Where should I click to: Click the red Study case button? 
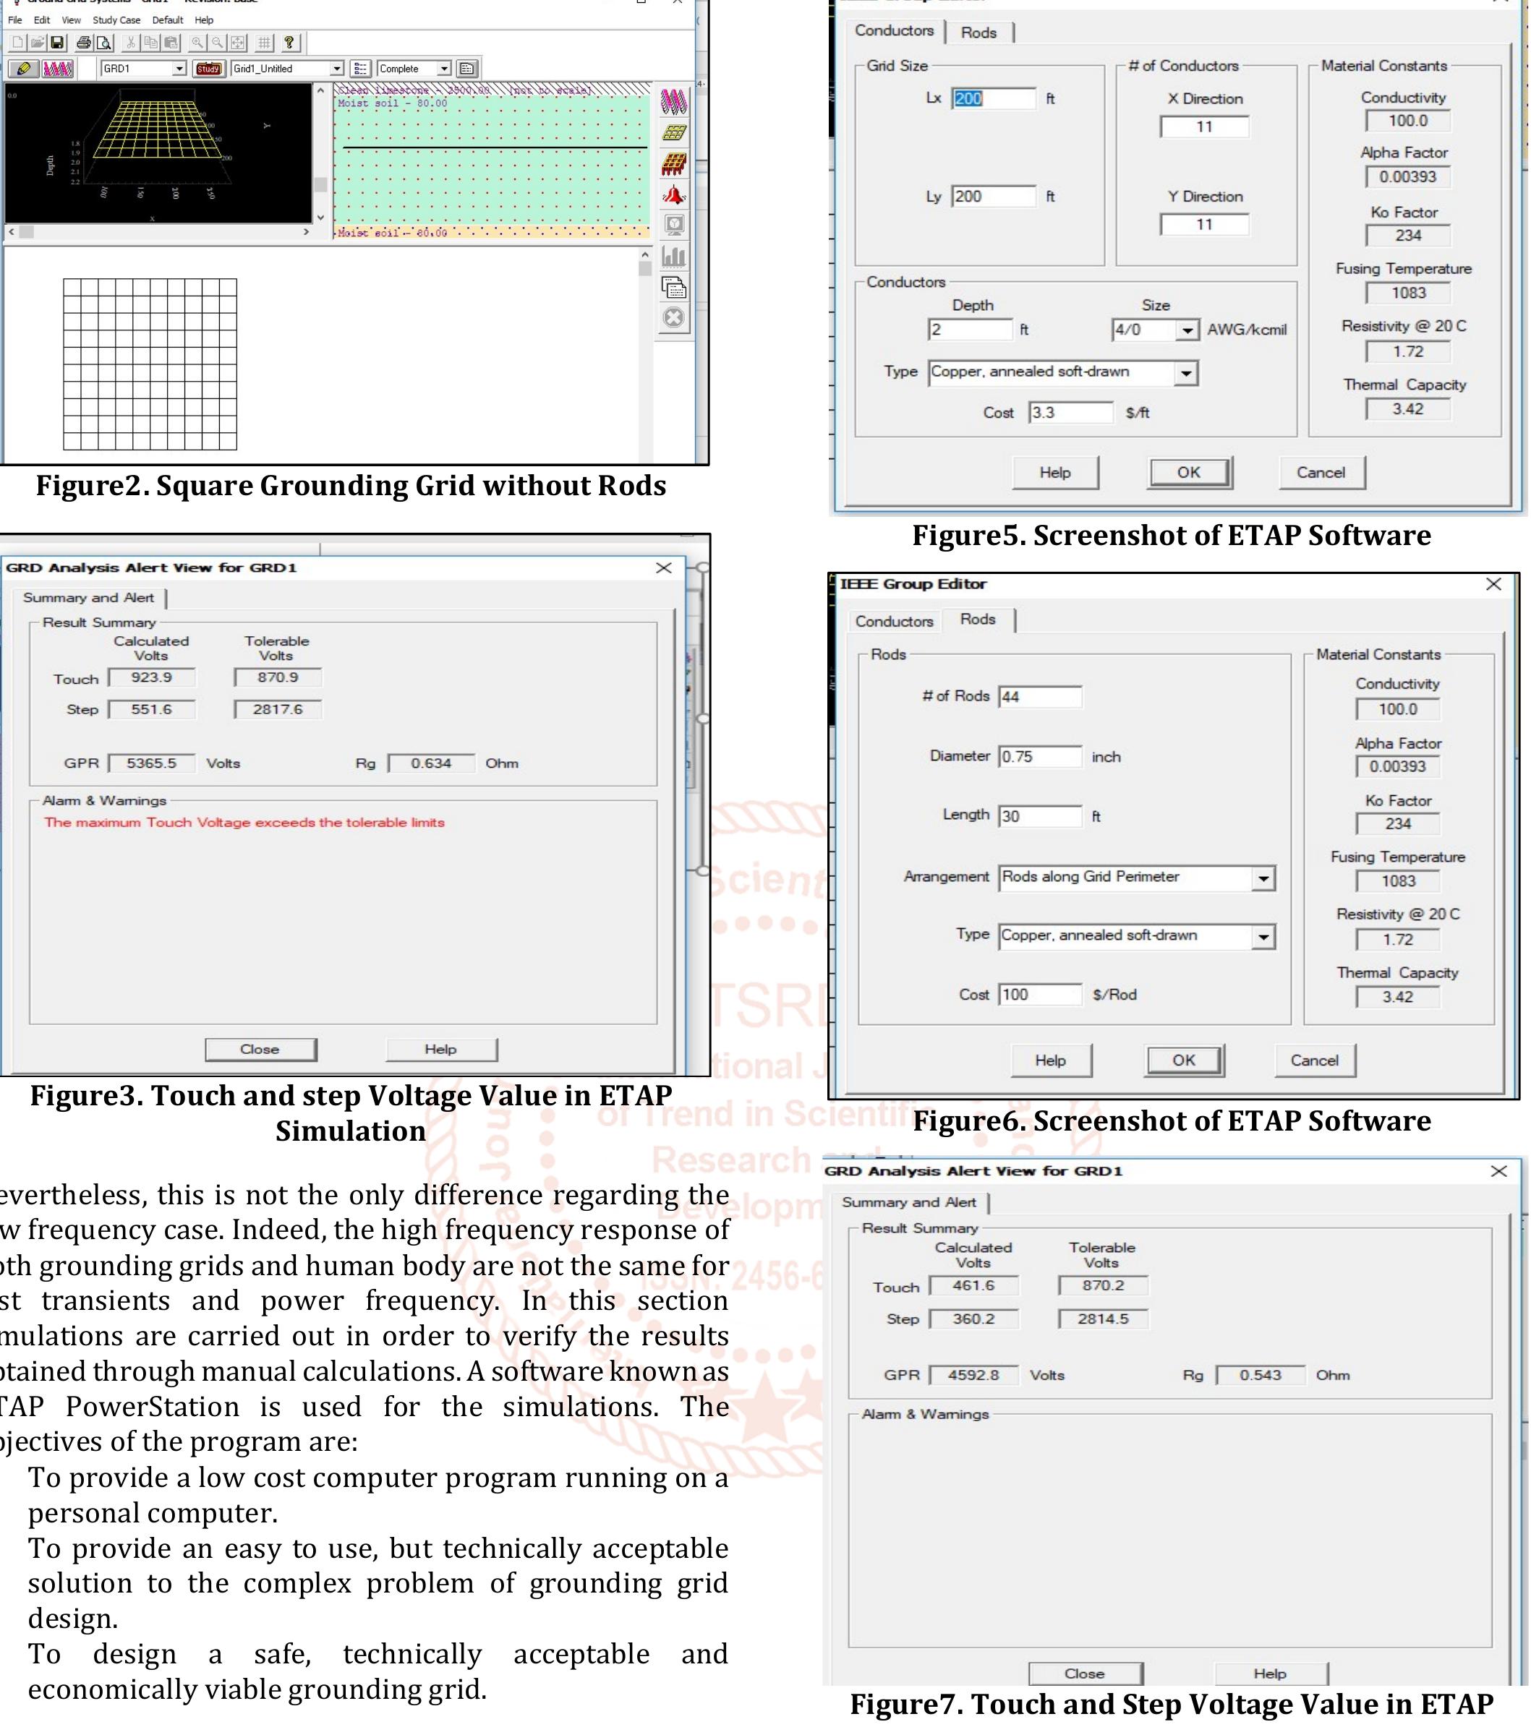tap(208, 69)
